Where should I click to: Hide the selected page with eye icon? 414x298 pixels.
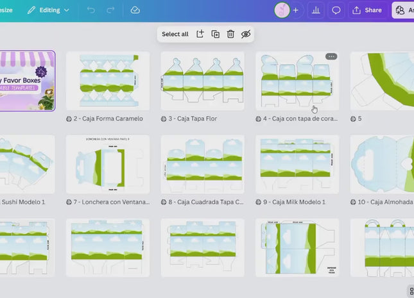click(x=246, y=34)
